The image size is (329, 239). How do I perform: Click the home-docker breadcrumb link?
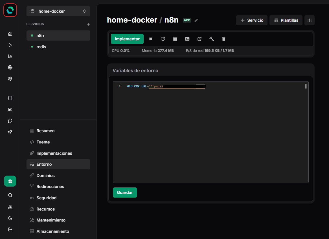point(132,20)
